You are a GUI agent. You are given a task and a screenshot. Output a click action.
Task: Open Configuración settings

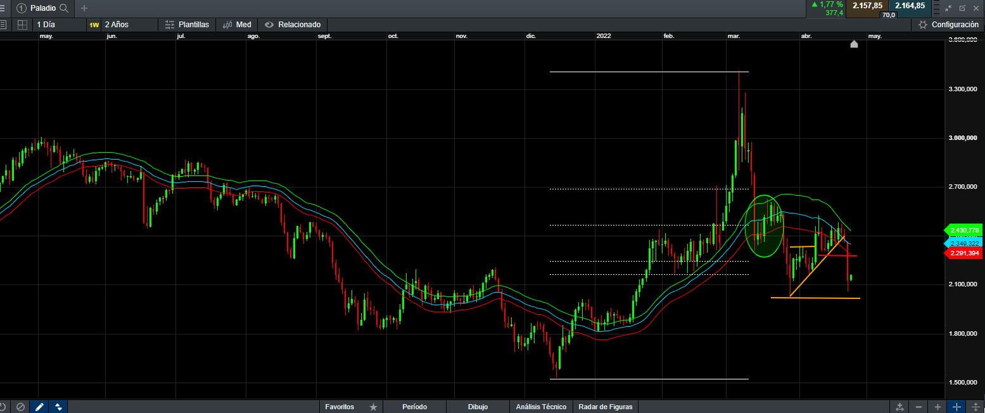coord(948,25)
